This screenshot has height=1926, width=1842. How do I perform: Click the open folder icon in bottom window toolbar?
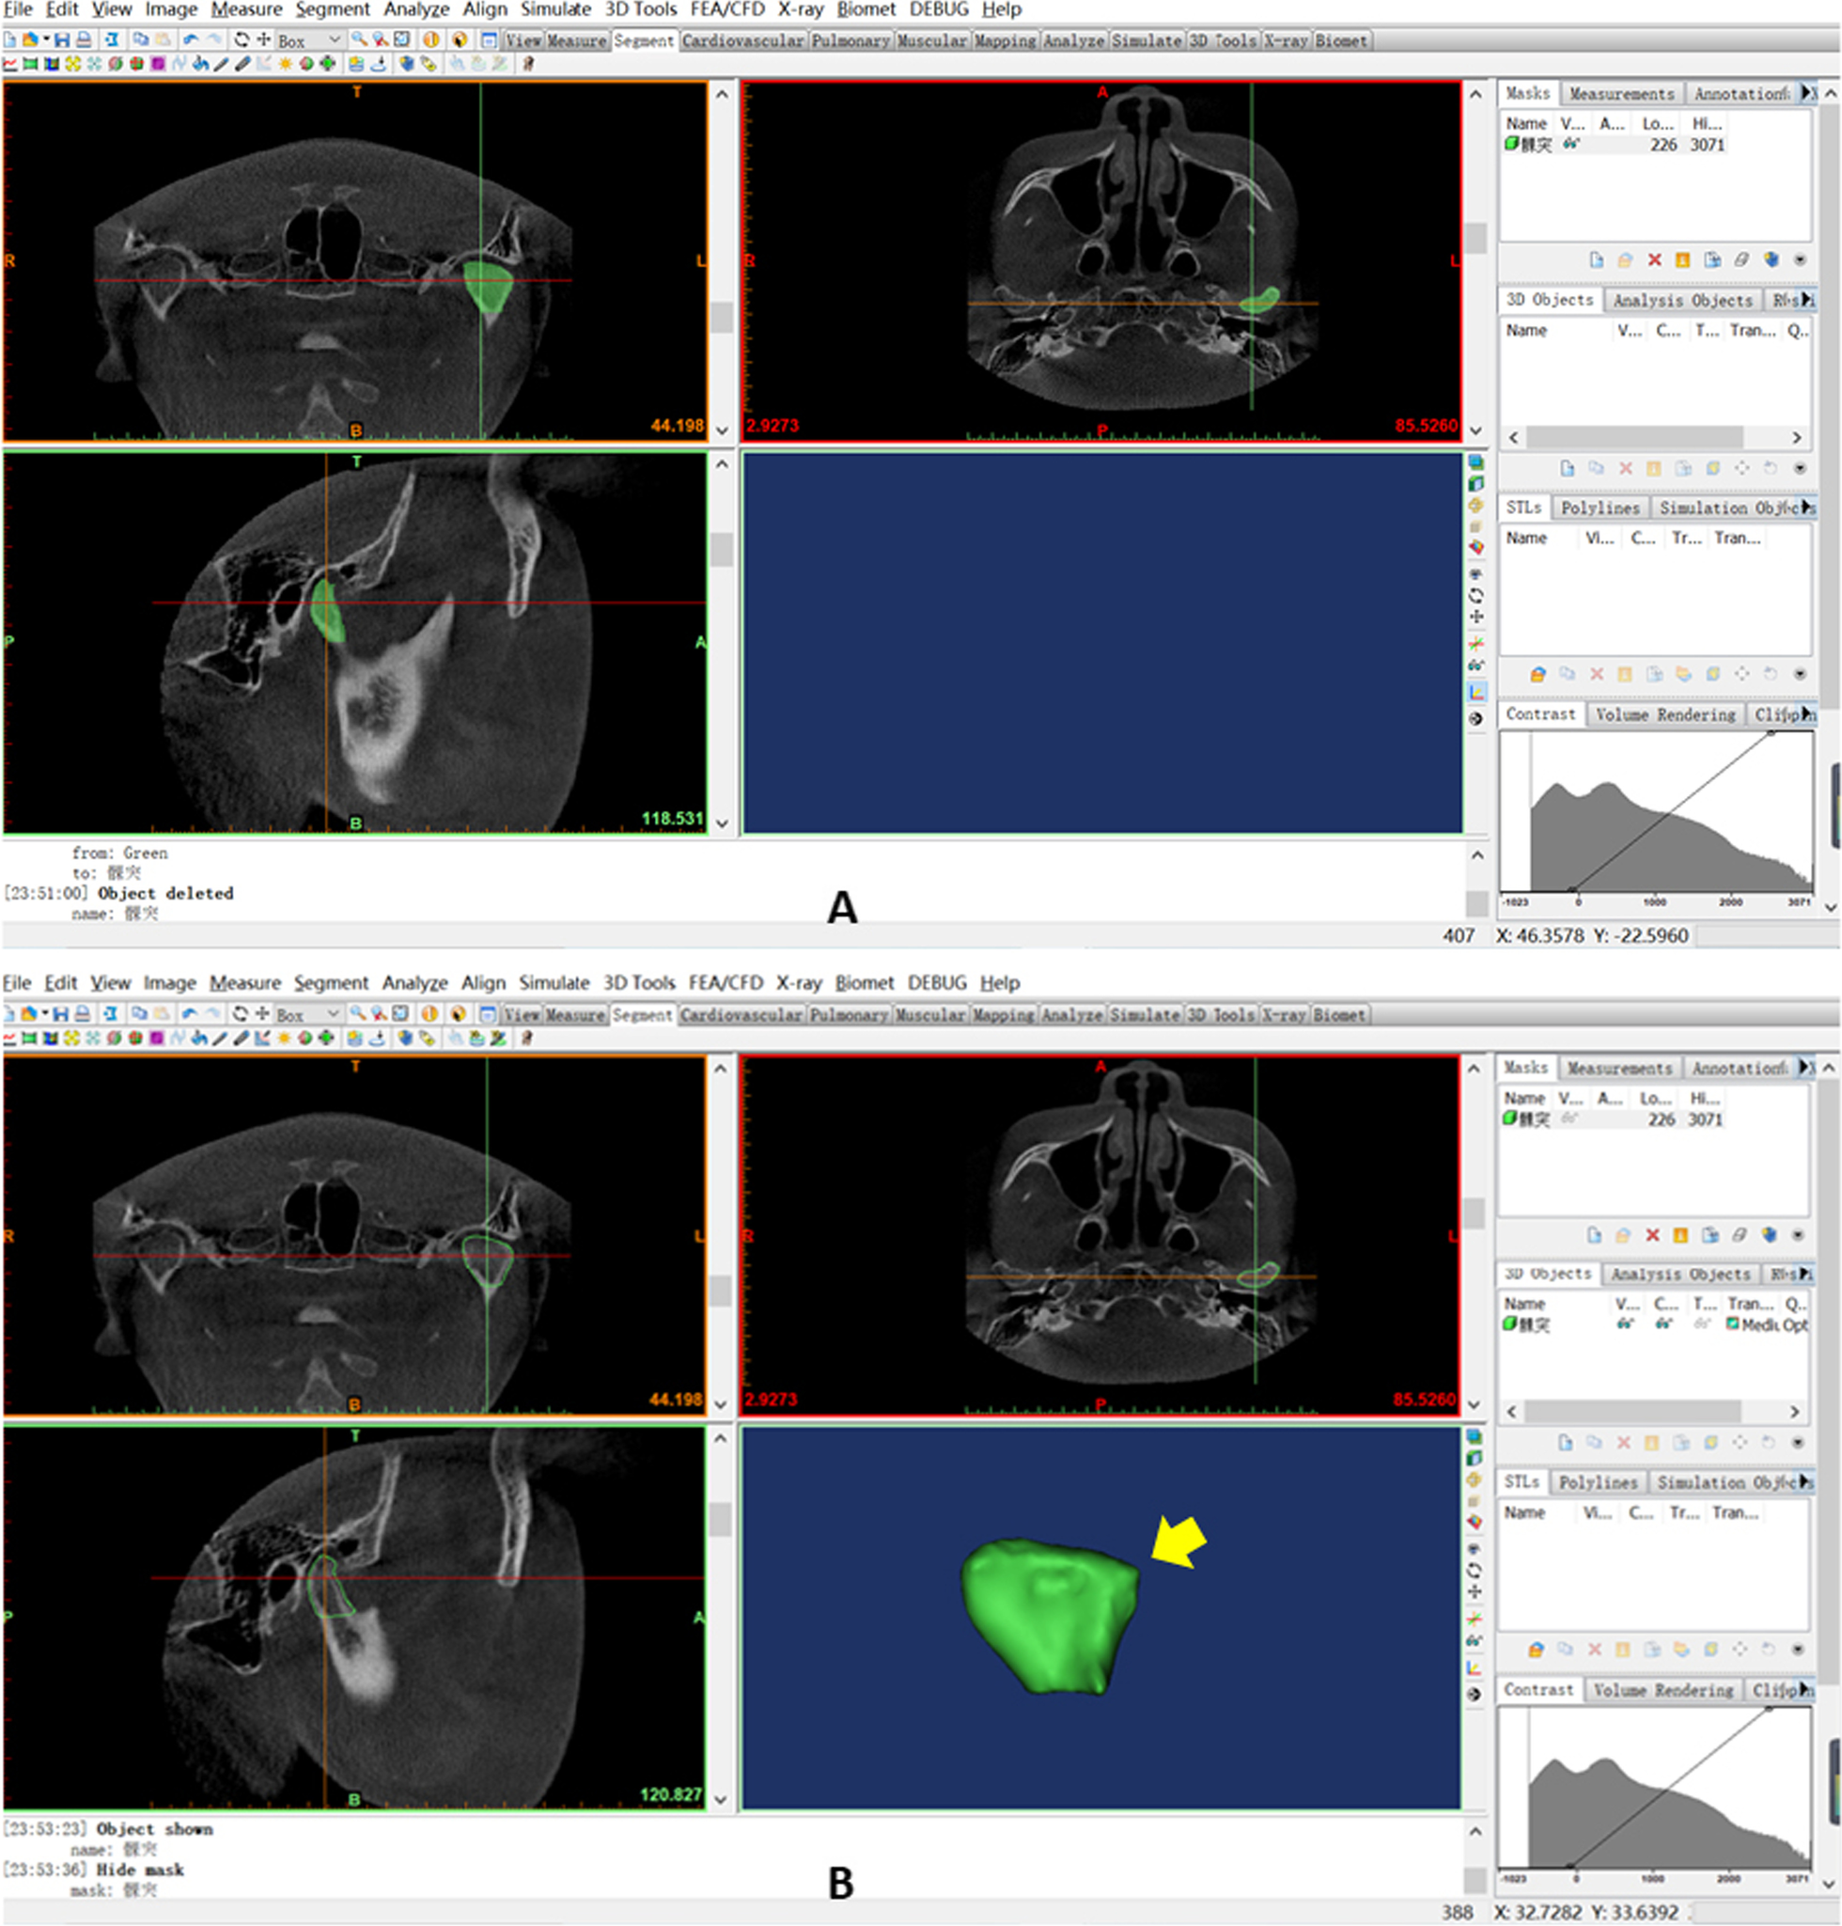[28, 1013]
